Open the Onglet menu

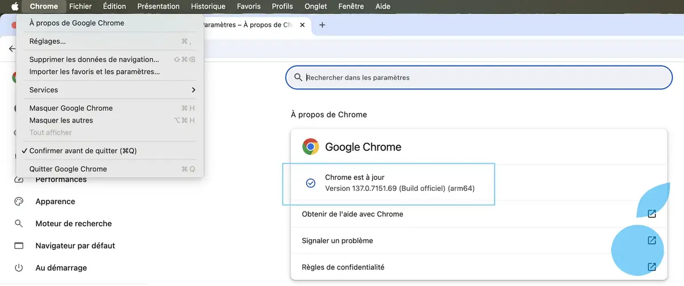(316, 6)
